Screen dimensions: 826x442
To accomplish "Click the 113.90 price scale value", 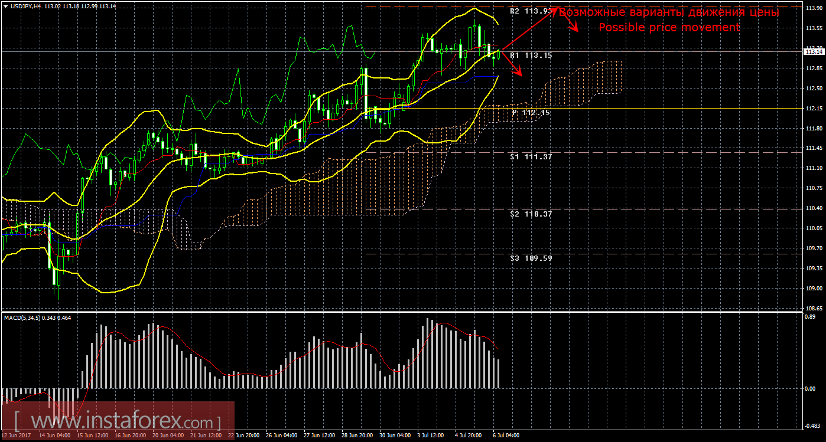I will coord(814,8).
